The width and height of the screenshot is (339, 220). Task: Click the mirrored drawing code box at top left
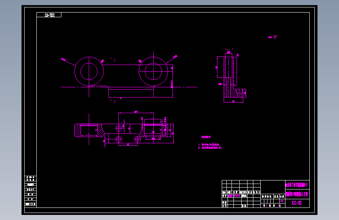[x=49, y=15]
